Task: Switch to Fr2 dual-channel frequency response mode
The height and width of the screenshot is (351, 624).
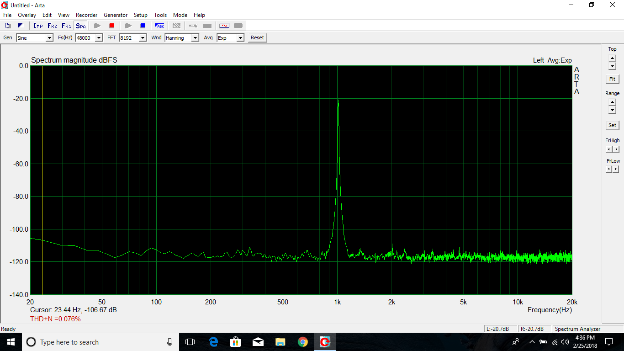Action: click(52, 26)
